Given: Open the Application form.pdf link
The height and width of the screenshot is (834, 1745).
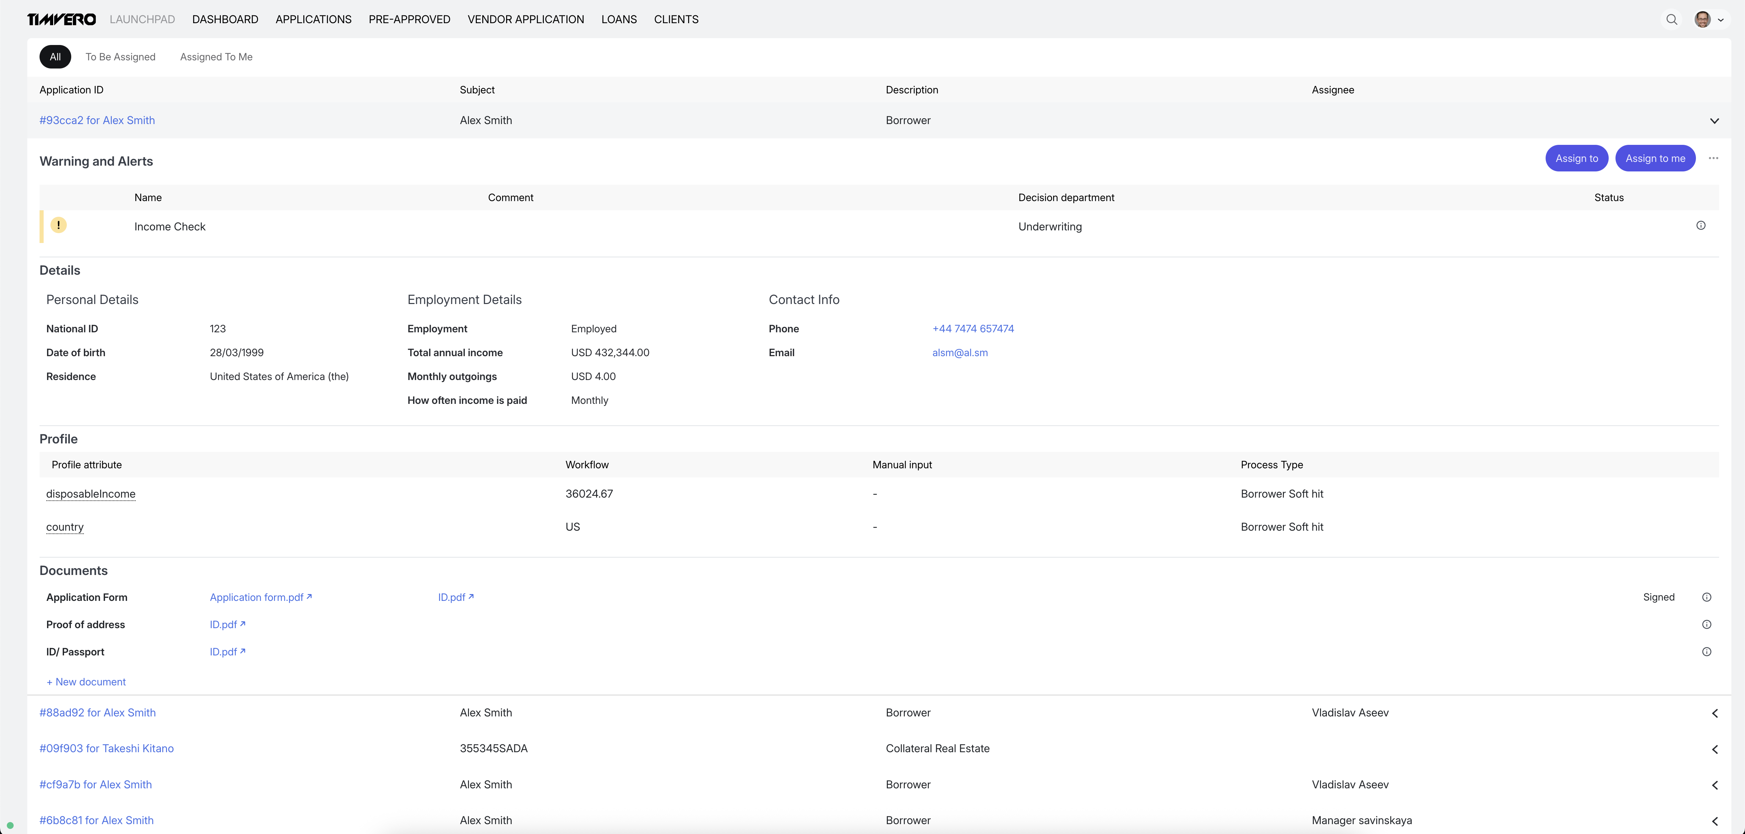Looking at the screenshot, I should coord(260,597).
